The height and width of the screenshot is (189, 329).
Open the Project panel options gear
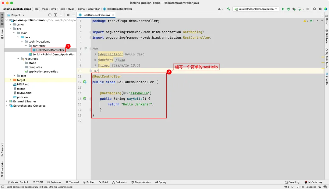tap(68, 15)
